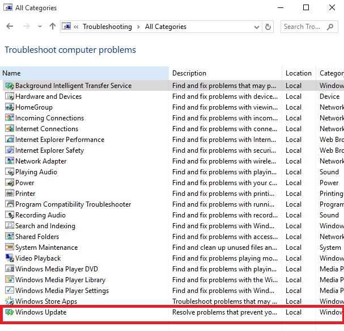
Task: Click the Device category cell
Action: 329,97
